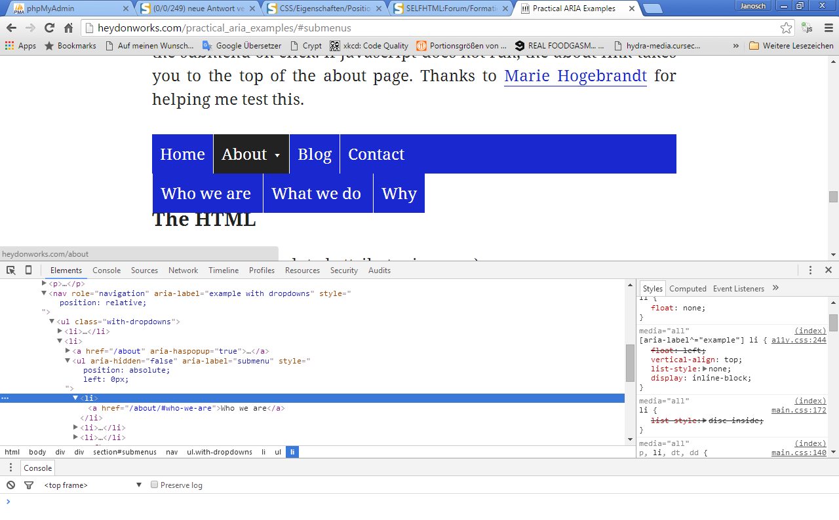Image resolution: width=839 pixels, height=520 pixels.
Task: Click the Blog navigation link
Action: 315,154
